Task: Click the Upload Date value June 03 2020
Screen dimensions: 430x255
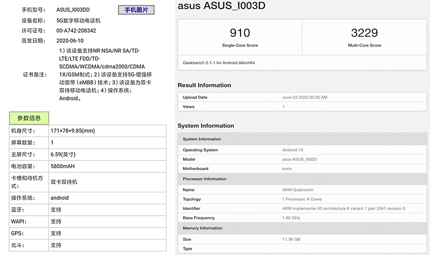Action: [x=305, y=97]
